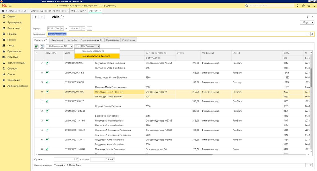The height and width of the screenshot is (171, 317).
Task: Select Создать платежи в биллинге menu item
Action: pyautogui.click(x=96, y=56)
